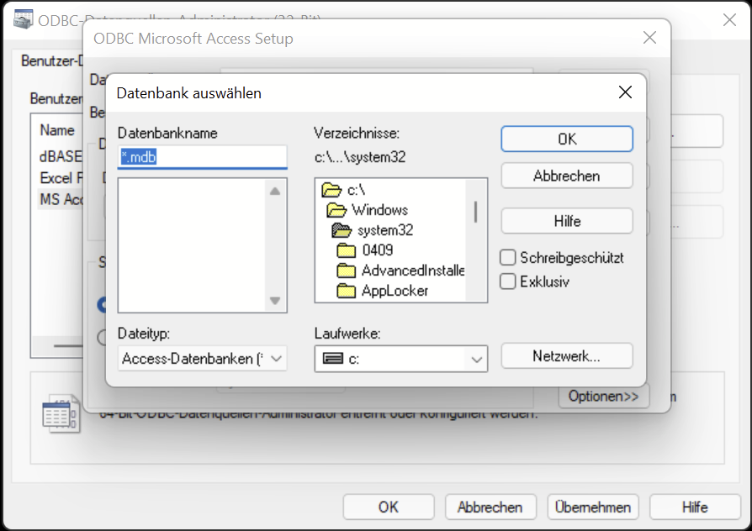Click the Datenbankname text field
752x531 pixels.
point(203,156)
